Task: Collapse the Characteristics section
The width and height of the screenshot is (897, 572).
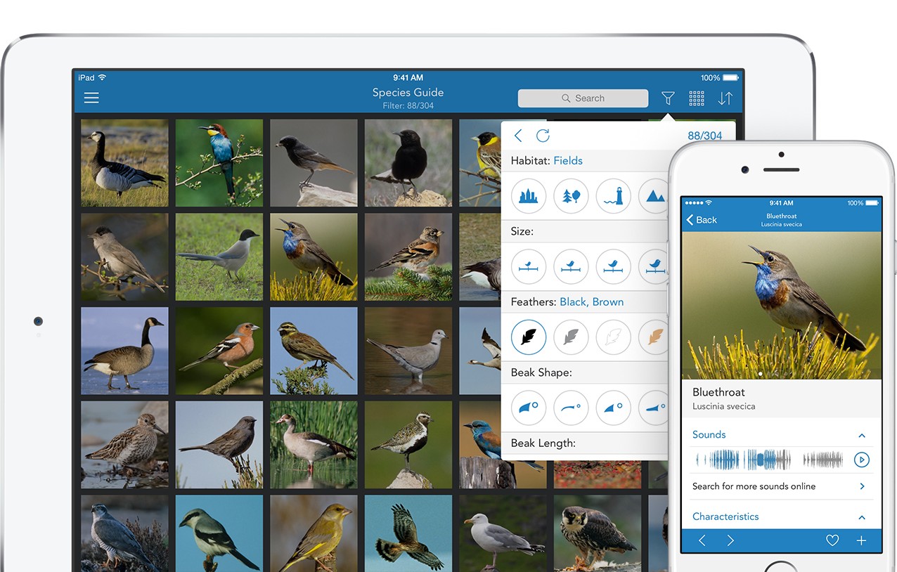Action: click(x=862, y=517)
